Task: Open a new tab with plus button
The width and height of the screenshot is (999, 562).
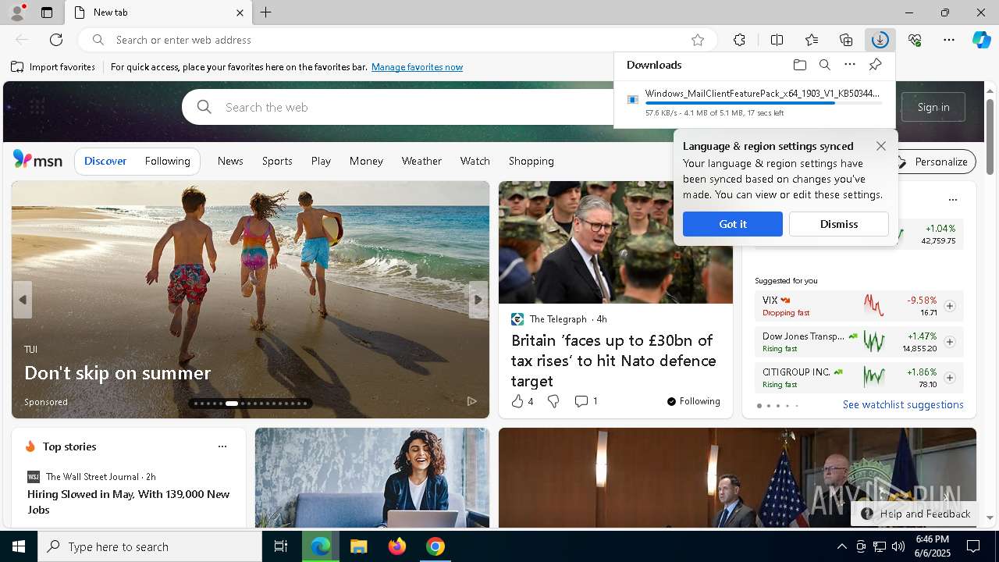Action: [x=266, y=12]
